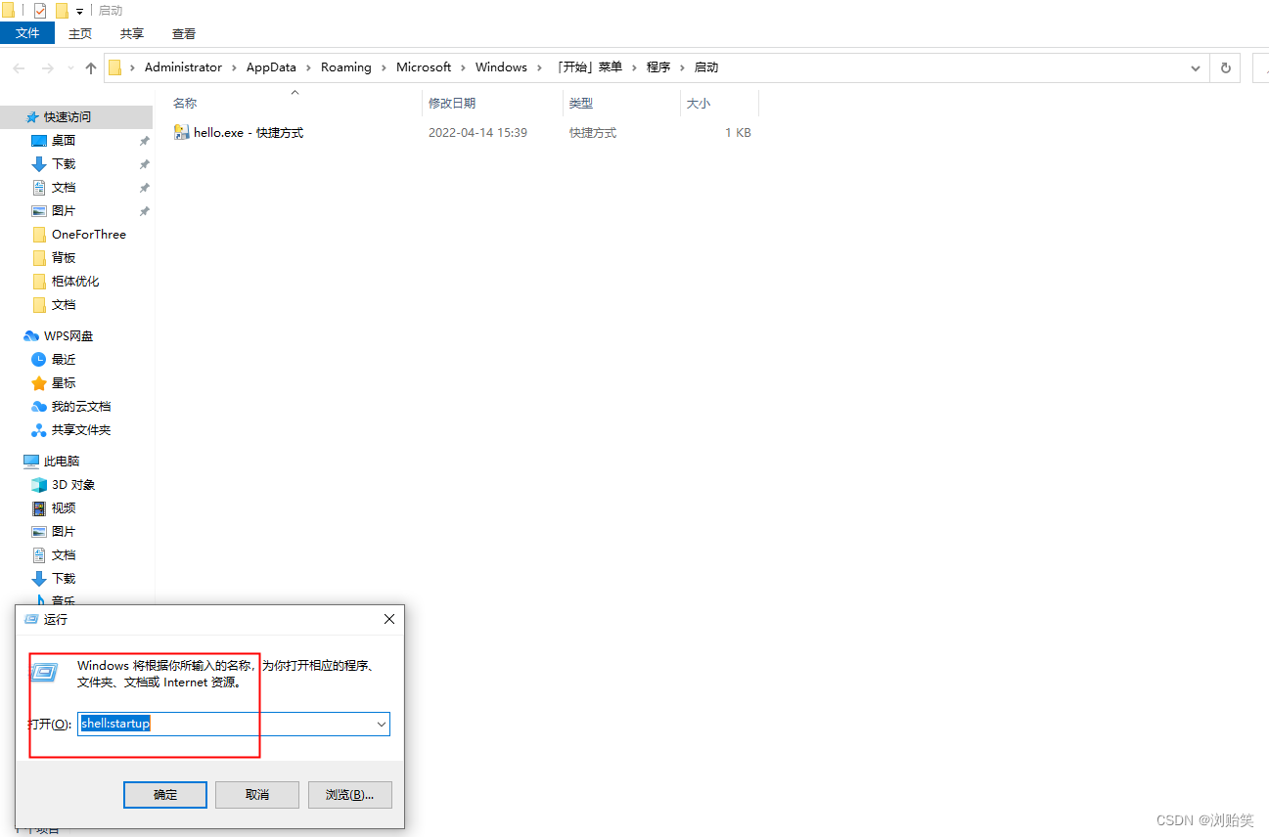Click the new folder icon in title bar

[x=62, y=11]
